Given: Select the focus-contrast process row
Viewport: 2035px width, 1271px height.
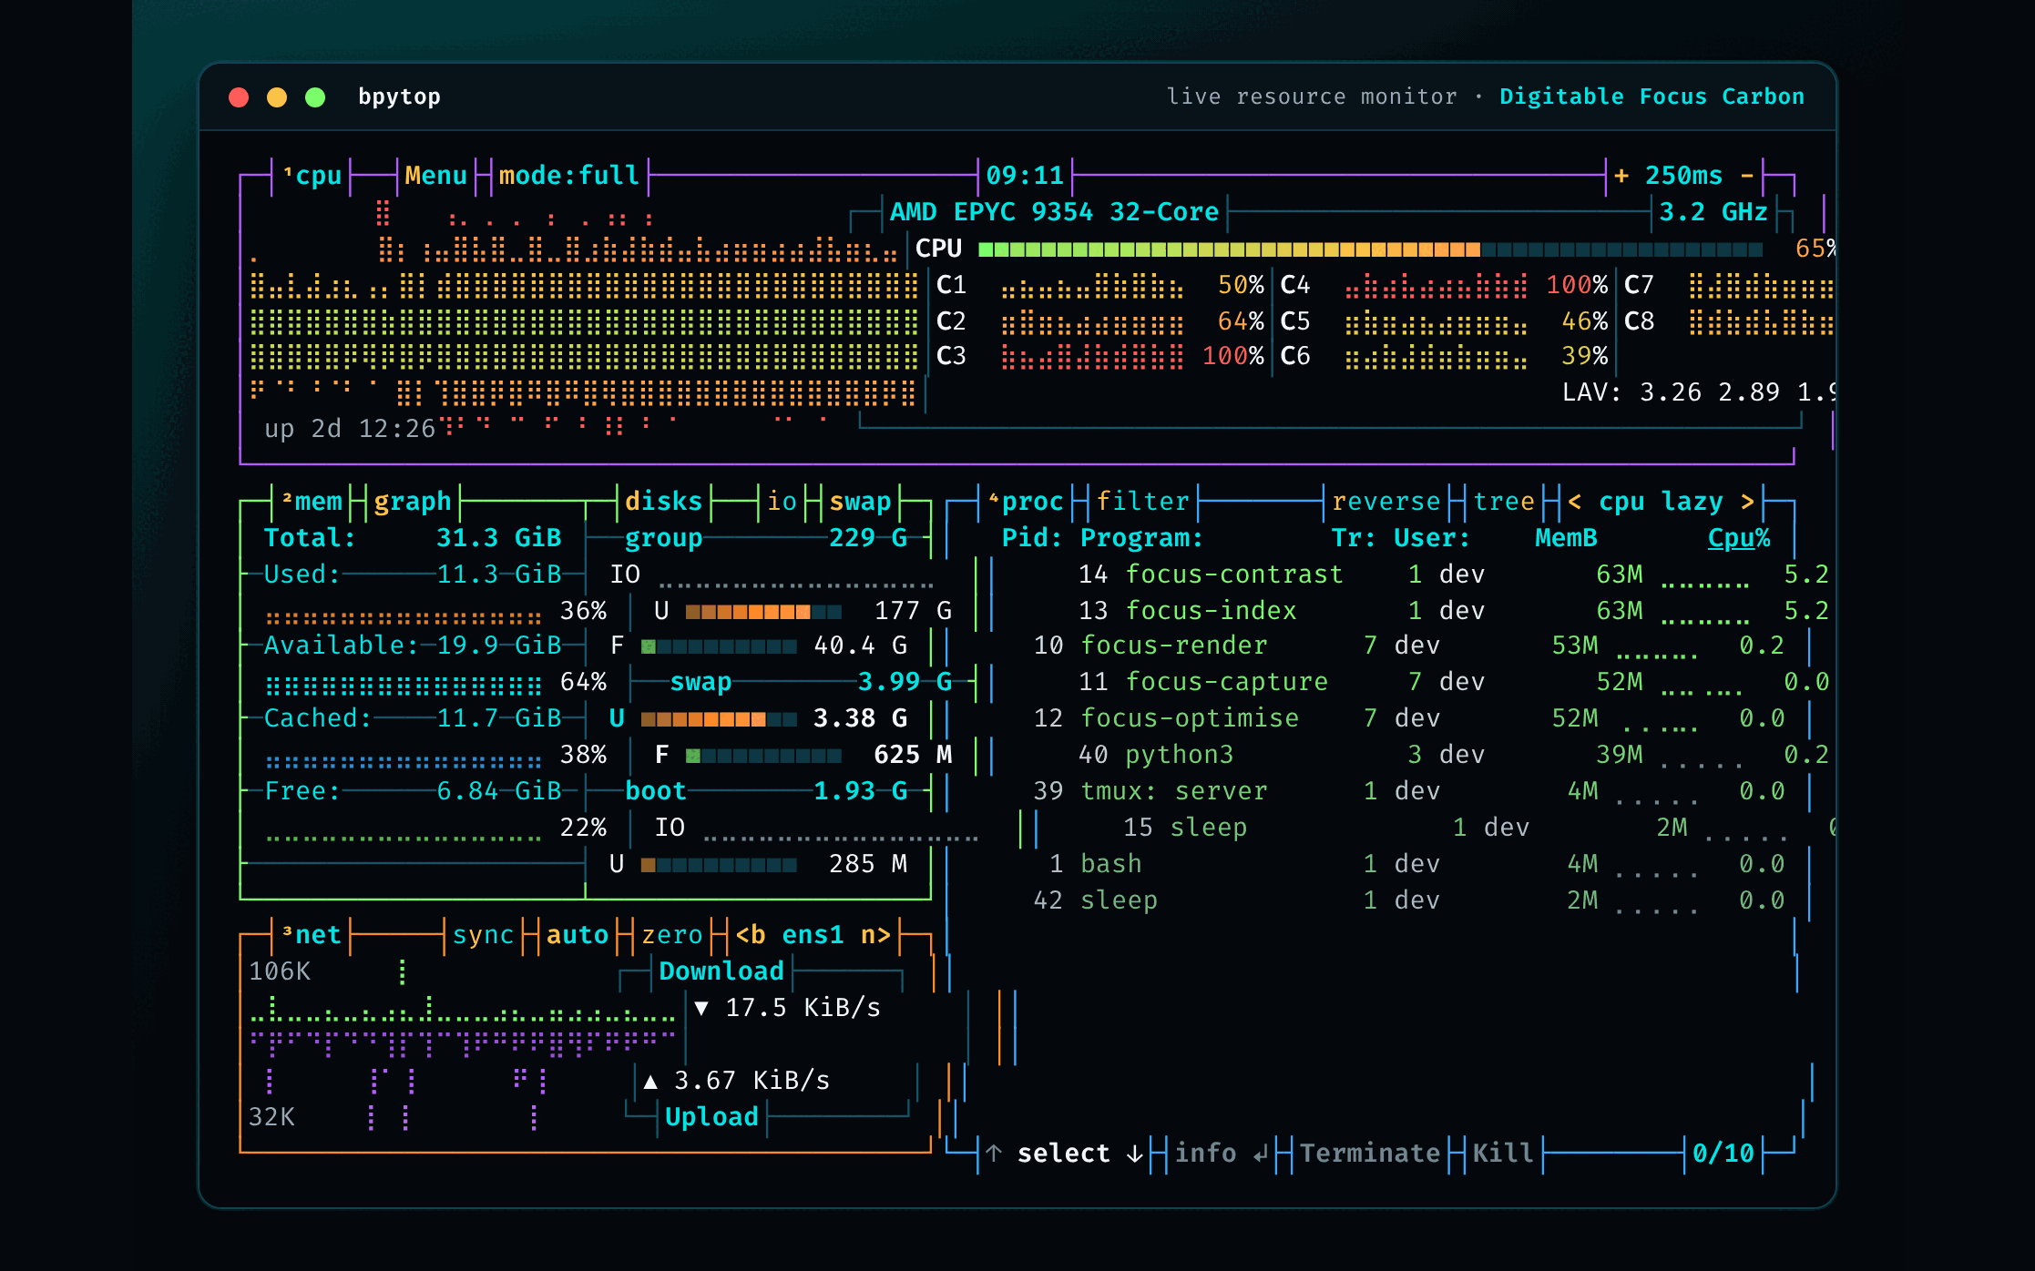Looking at the screenshot, I should tap(1453, 574).
